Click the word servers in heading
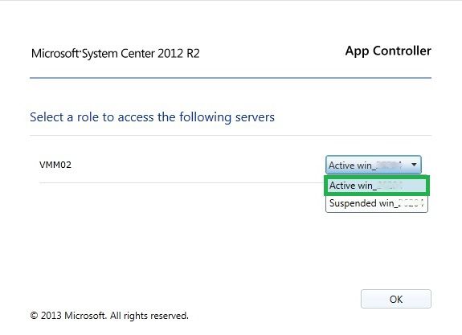Viewport: 462px width, 335px height. pyautogui.click(x=255, y=117)
